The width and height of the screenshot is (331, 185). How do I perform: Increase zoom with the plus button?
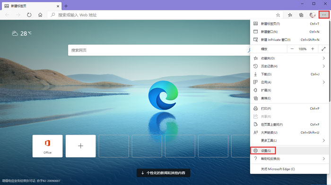[313, 49]
